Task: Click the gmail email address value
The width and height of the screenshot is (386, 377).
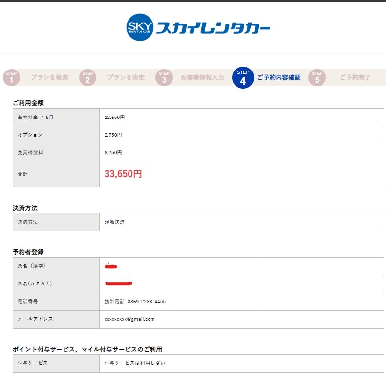Action: [x=129, y=319]
